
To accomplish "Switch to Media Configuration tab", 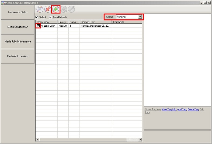I will pyautogui.click(x=18, y=27).
